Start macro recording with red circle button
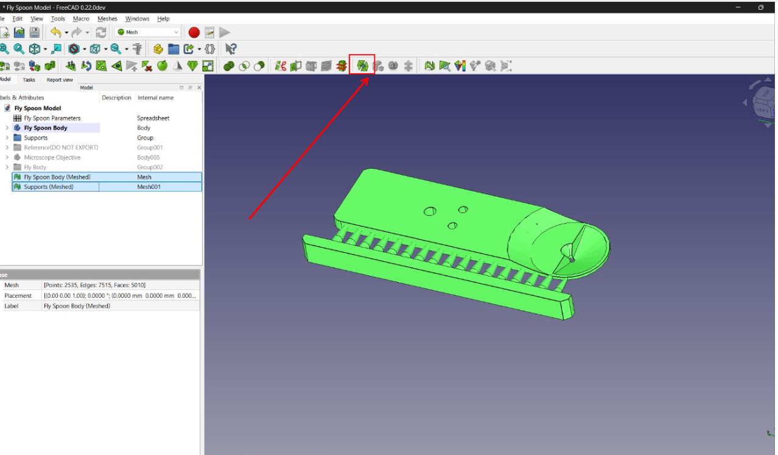This screenshot has width=778, height=455. tap(194, 32)
